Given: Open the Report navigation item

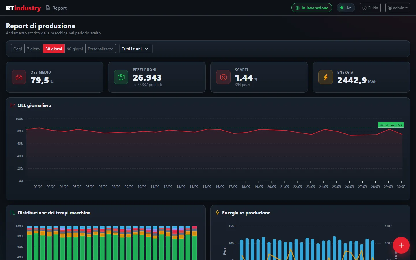Looking at the screenshot, I should pyautogui.click(x=56, y=8).
